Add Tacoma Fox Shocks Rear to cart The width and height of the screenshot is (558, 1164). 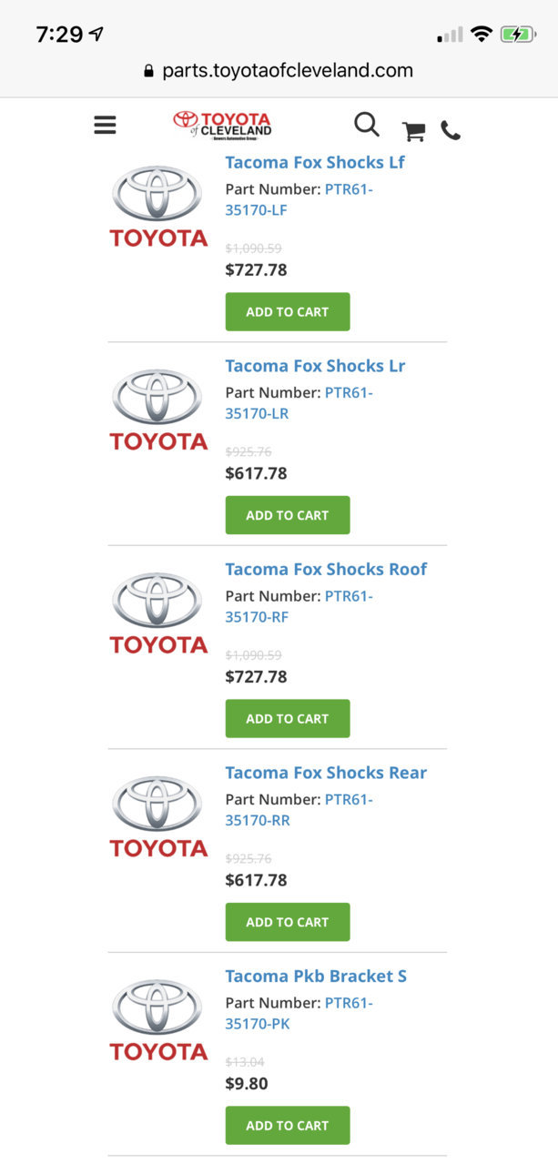click(288, 922)
